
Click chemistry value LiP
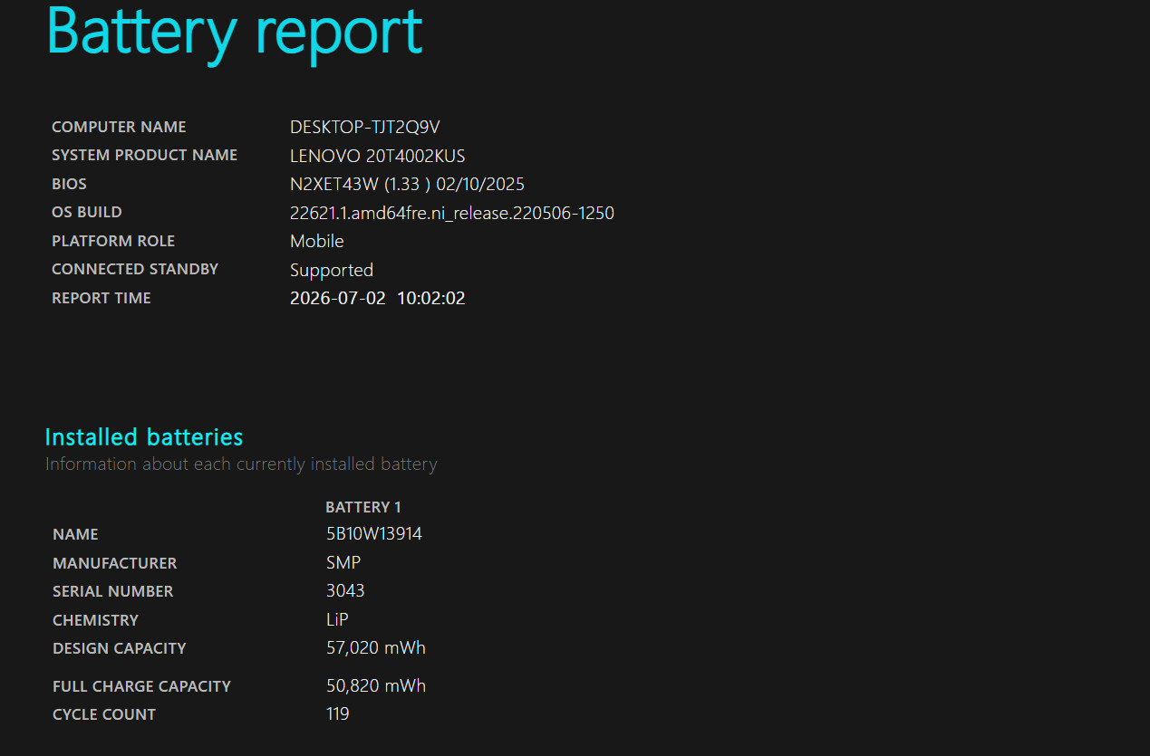[x=337, y=619]
